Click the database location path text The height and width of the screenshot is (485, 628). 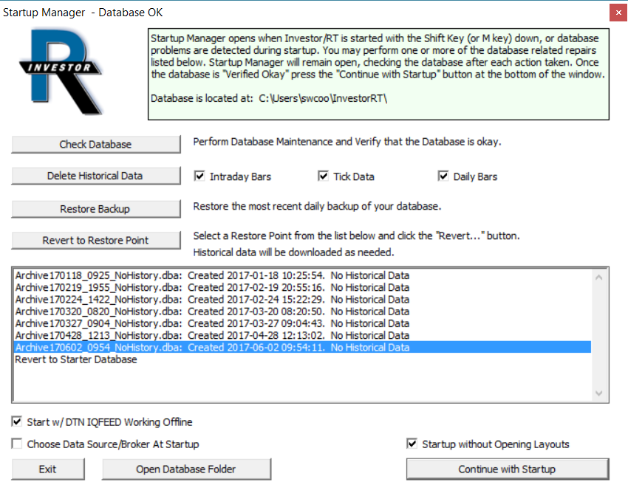[323, 98]
